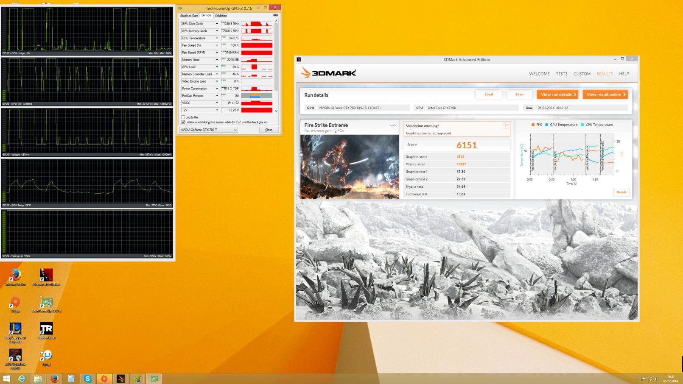The image size is (683, 384).
Task: Open the Mozilla Firefox desktop shortcut
Action: pyautogui.click(x=15, y=278)
